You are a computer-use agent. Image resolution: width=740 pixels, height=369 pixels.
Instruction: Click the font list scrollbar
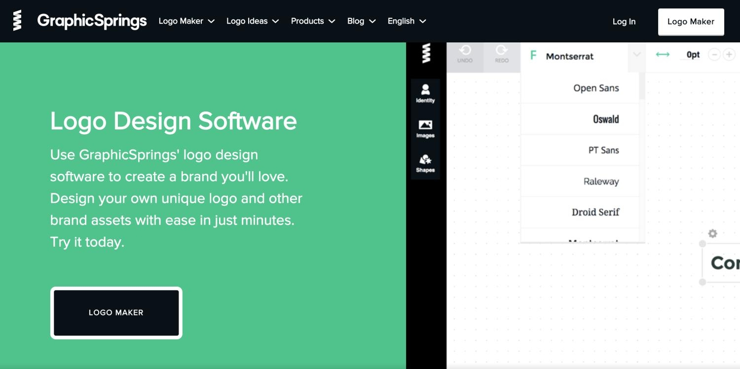coord(642,87)
